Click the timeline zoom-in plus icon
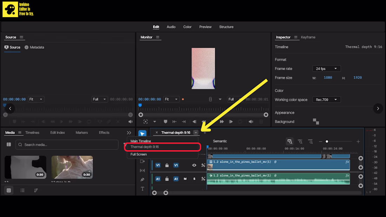 pyautogui.click(x=358, y=142)
